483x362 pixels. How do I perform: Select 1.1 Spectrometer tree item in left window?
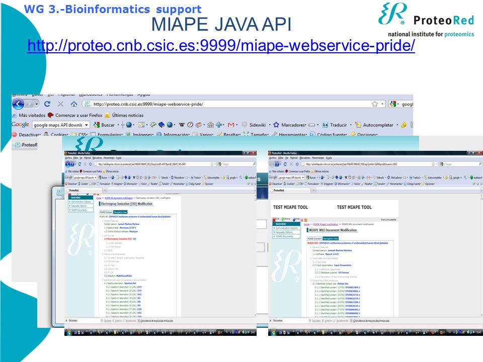[120, 228]
